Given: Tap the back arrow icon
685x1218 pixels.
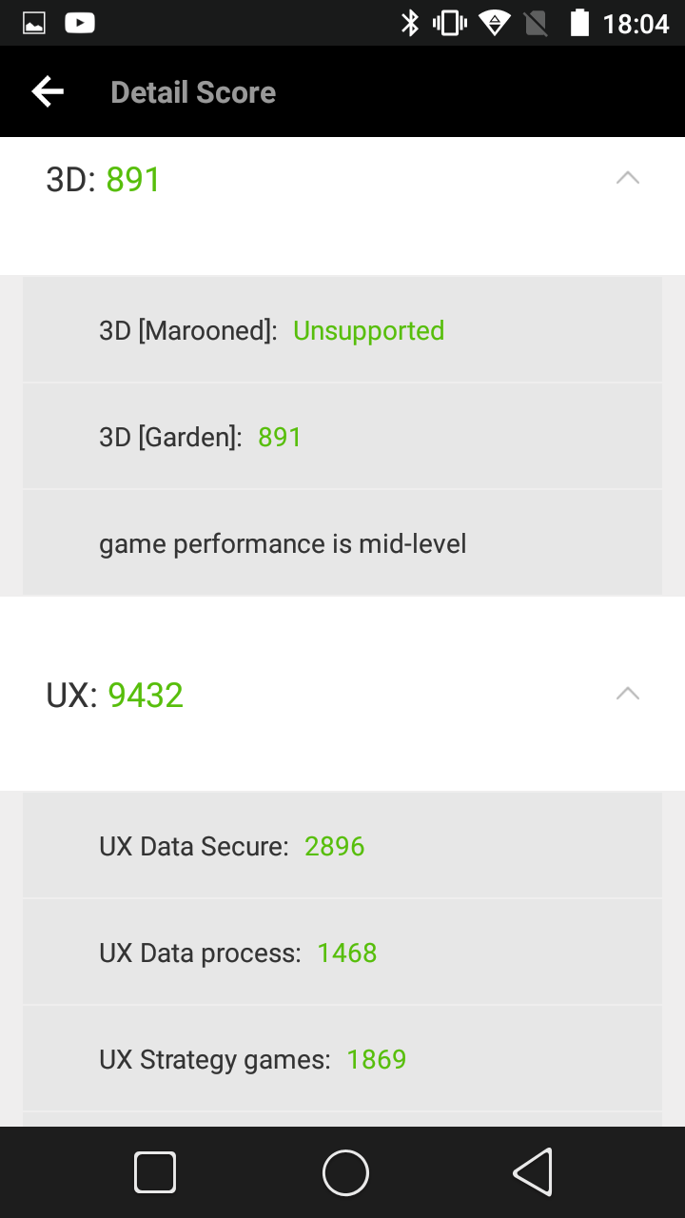Looking at the screenshot, I should 48,91.
